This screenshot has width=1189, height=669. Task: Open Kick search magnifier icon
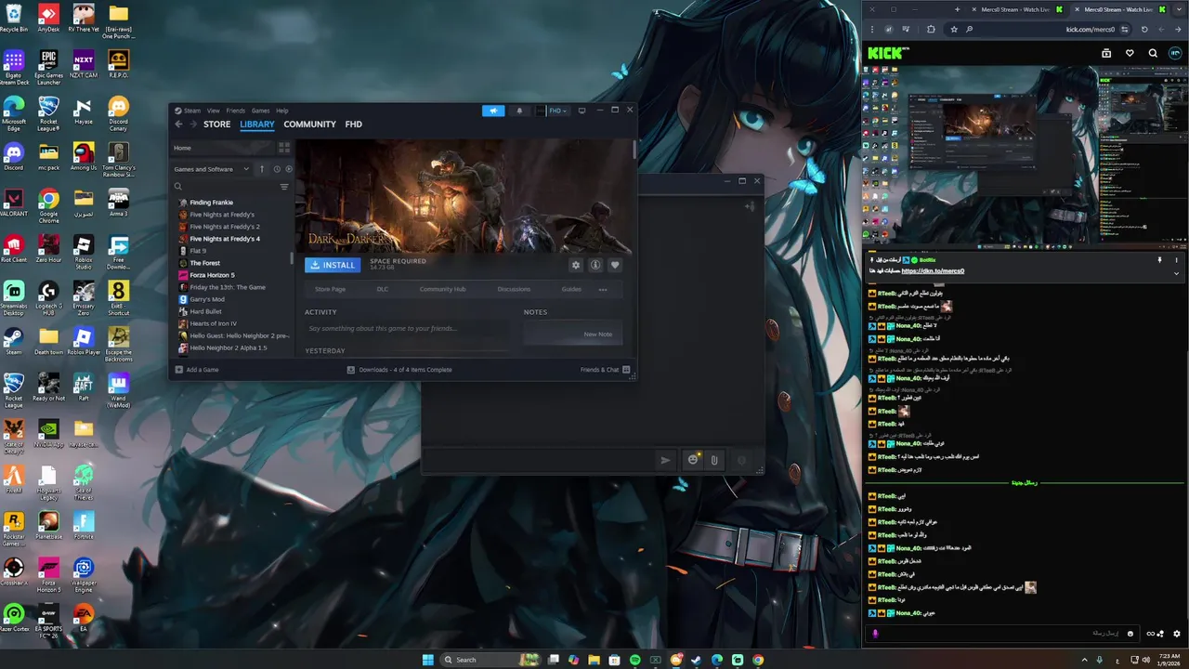pos(1153,53)
